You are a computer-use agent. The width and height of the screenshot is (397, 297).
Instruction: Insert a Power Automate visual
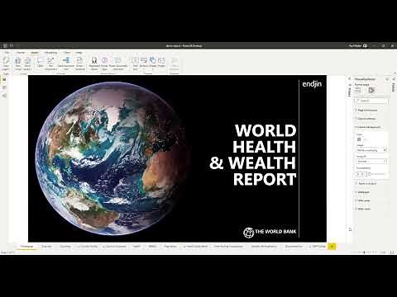(x=117, y=64)
